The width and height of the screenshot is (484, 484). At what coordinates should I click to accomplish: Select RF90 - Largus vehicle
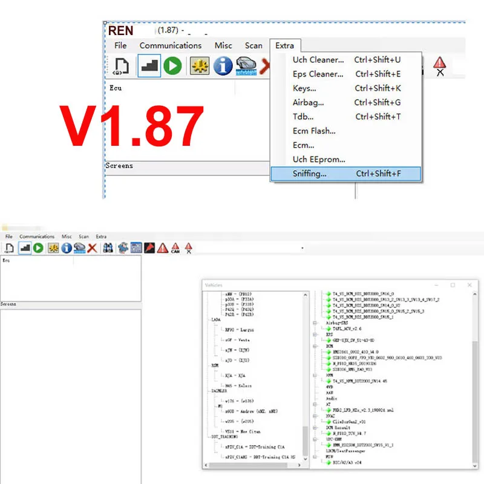(239, 330)
